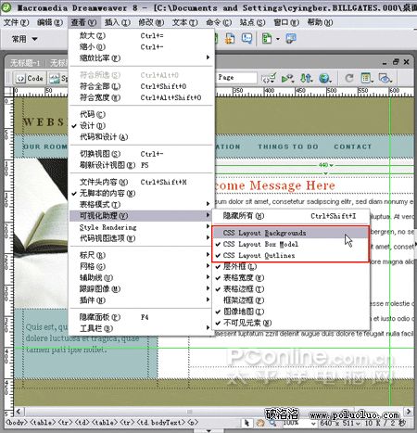Click the Templates insert icon
Image resolution: width=417 pixels, height=433 pixels.
tap(268, 39)
